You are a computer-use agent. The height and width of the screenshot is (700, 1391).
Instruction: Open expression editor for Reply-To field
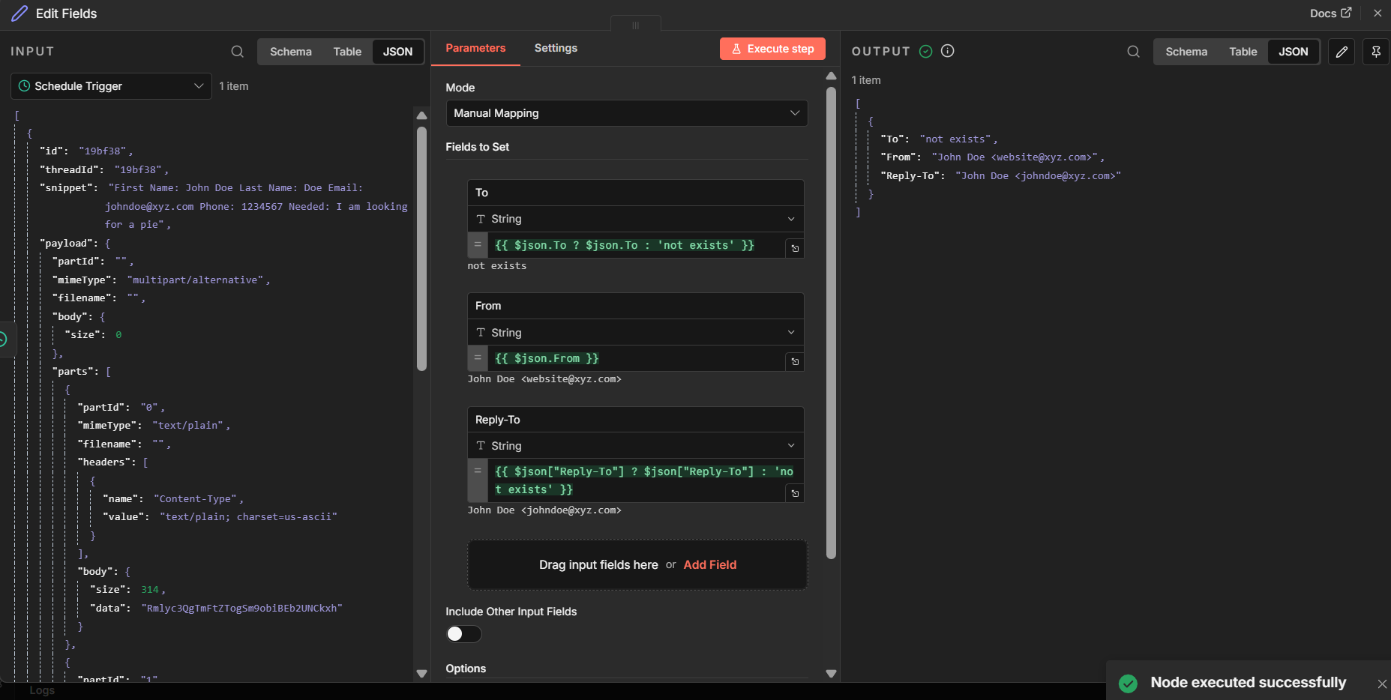point(795,493)
